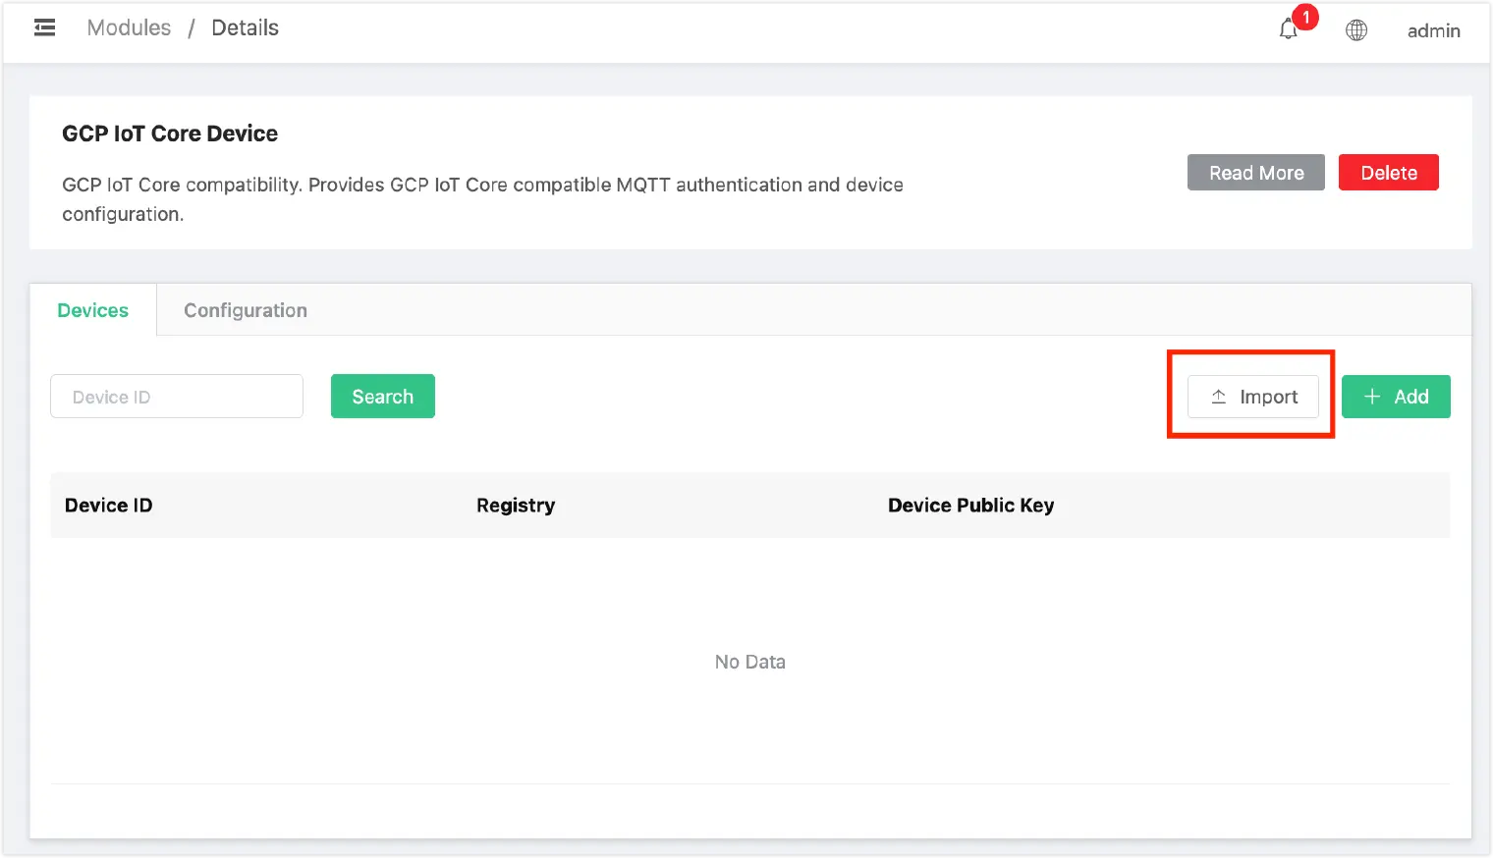Click the Modules breadcrumb link
Screen dimensions: 1493x858
click(x=129, y=27)
